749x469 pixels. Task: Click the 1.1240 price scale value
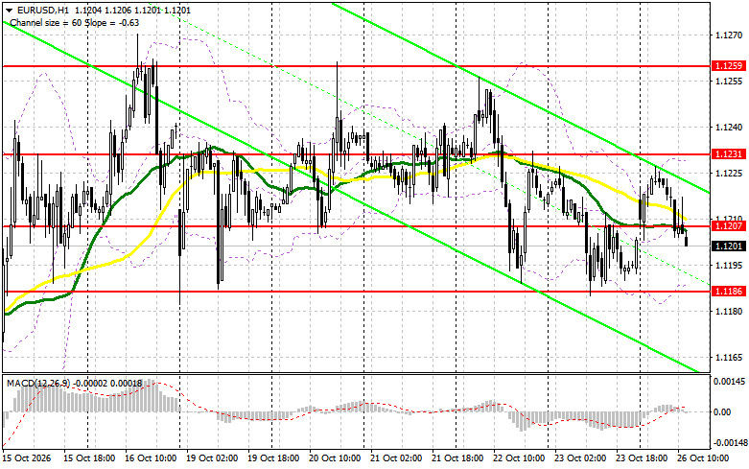(x=729, y=127)
